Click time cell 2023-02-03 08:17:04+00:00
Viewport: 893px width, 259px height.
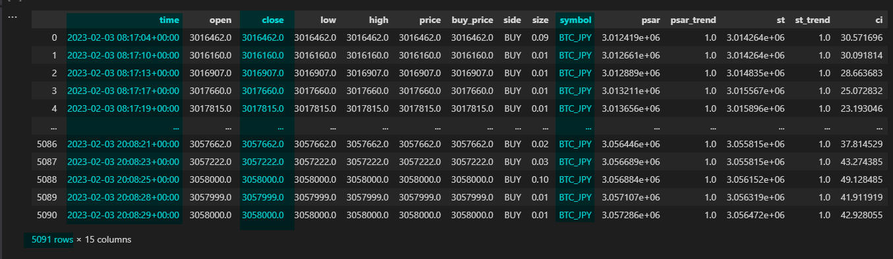[x=123, y=38]
